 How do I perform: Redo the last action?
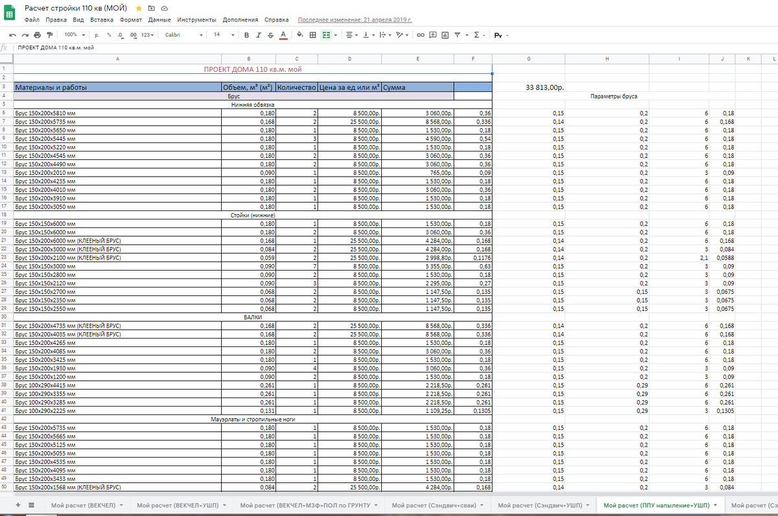click(25, 35)
